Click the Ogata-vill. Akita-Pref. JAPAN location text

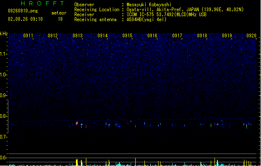pos(185,10)
